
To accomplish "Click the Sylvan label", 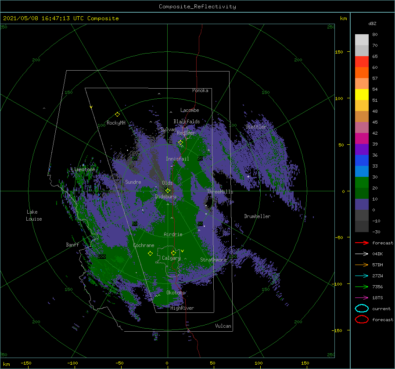I will [x=168, y=129].
